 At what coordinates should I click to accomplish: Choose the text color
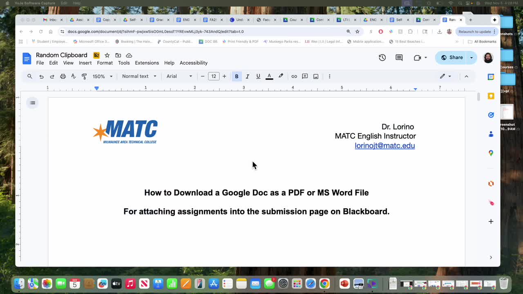[269, 76]
